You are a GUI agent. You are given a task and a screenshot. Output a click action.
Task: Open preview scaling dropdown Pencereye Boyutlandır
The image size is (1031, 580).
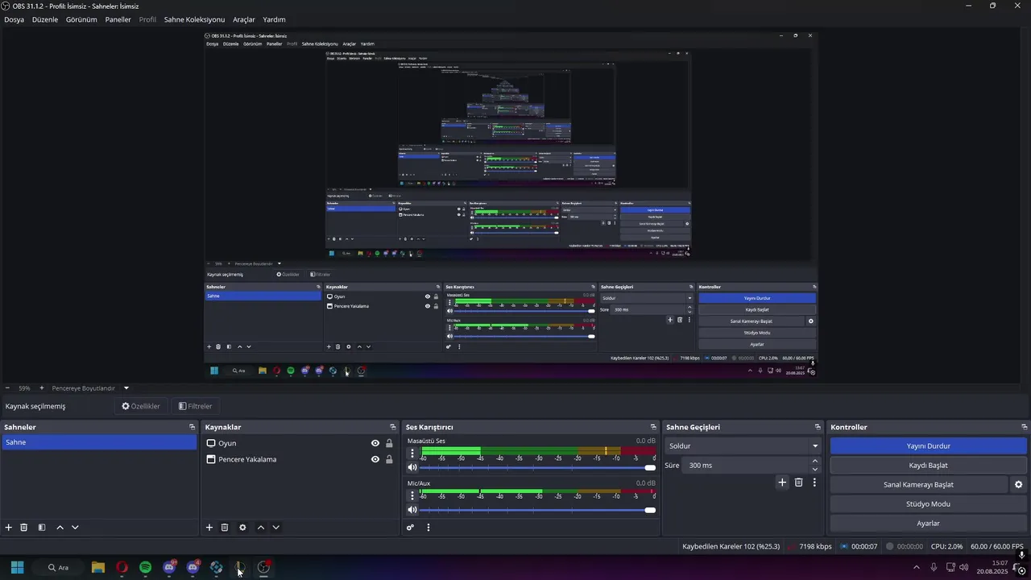pyautogui.click(x=90, y=388)
